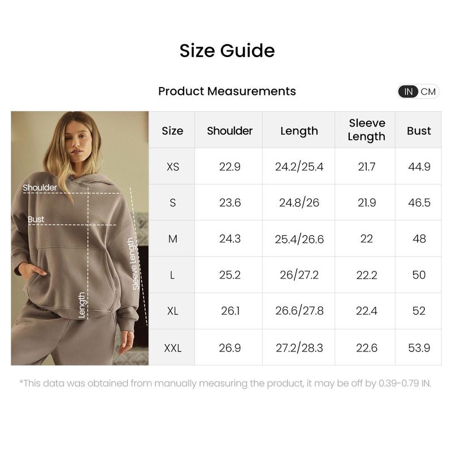Click the Size Guide title

click(227, 51)
